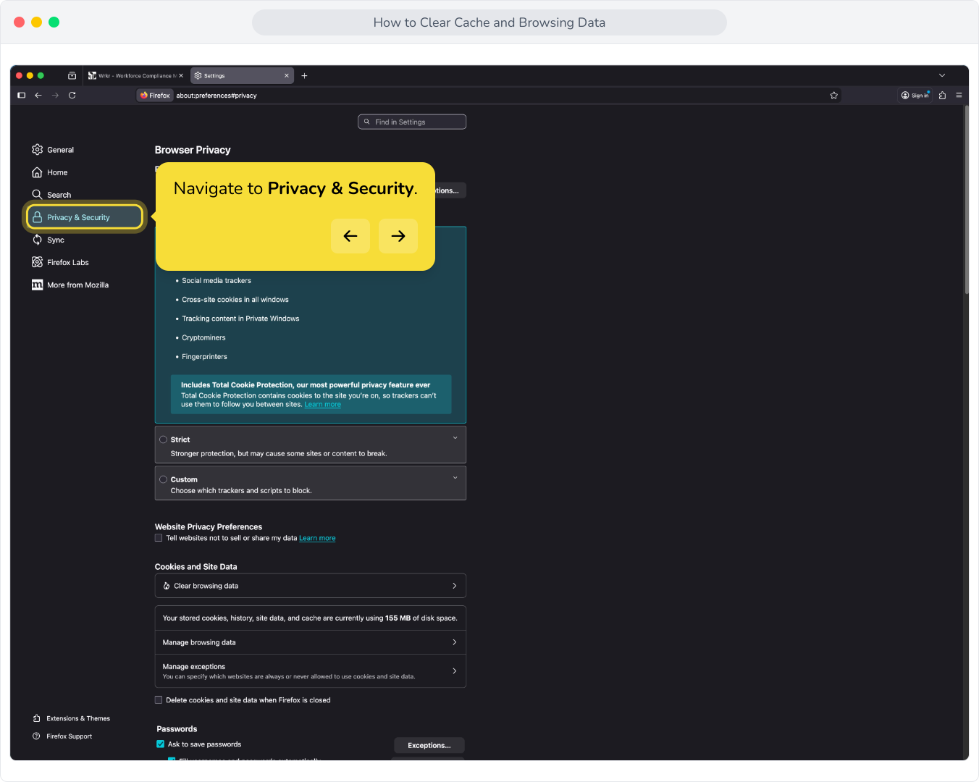Screen dimensions: 979x782
Task: Click the back navigation arrow
Action: [38, 95]
